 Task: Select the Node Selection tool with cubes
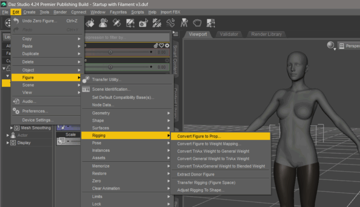tap(90, 23)
